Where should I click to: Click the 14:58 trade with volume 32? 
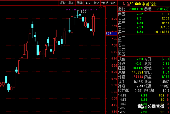tap(143, 112)
